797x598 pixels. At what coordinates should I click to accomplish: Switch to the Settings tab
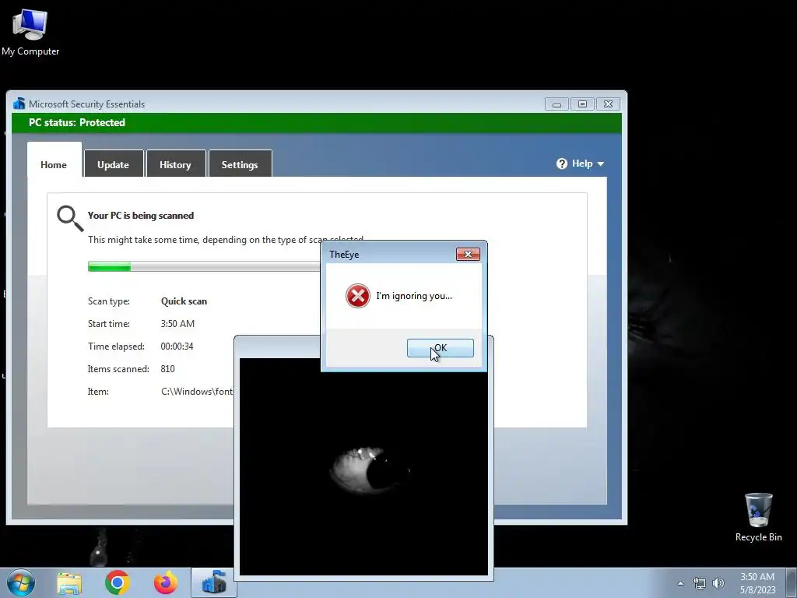240,165
